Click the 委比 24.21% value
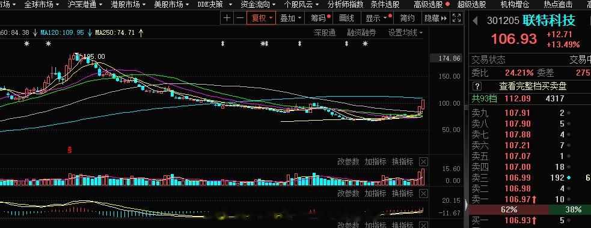Viewport: 591px width, 228px height. pyautogui.click(x=519, y=73)
